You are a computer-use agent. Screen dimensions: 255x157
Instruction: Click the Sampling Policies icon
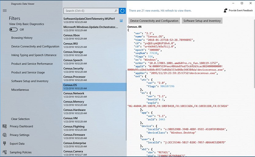[5, 152]
